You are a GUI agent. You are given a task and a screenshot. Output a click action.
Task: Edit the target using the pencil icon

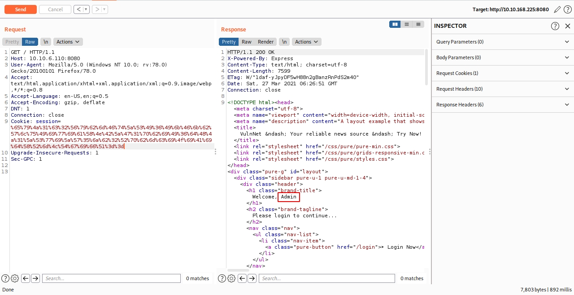[557, 9]
